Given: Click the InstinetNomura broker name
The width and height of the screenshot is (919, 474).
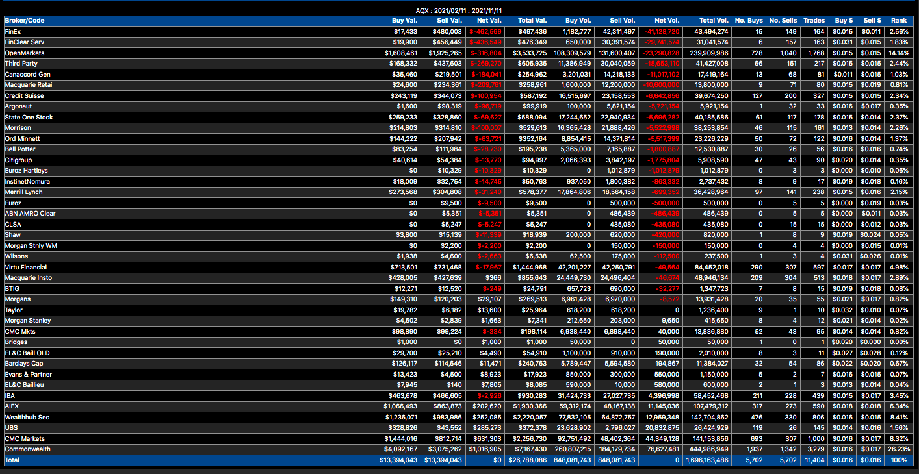Looking at the screenshot, I should coord(27,181).
